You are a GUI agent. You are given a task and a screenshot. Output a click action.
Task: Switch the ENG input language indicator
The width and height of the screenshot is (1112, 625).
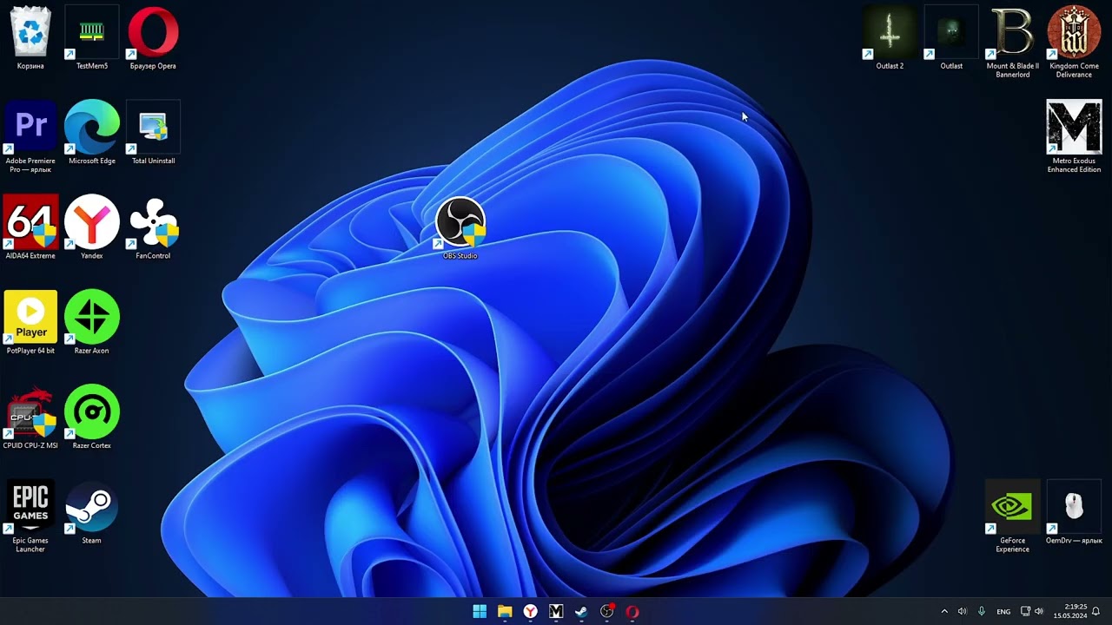pyautogui.click(x=1003, y=612)
